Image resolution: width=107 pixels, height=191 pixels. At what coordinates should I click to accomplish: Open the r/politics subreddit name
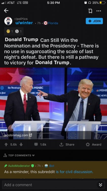[21, 19]
